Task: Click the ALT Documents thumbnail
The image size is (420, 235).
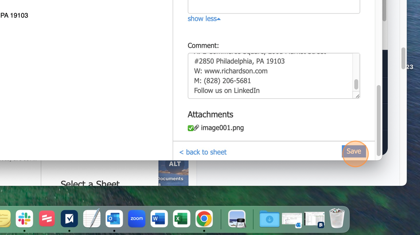Action: [173, 173]
